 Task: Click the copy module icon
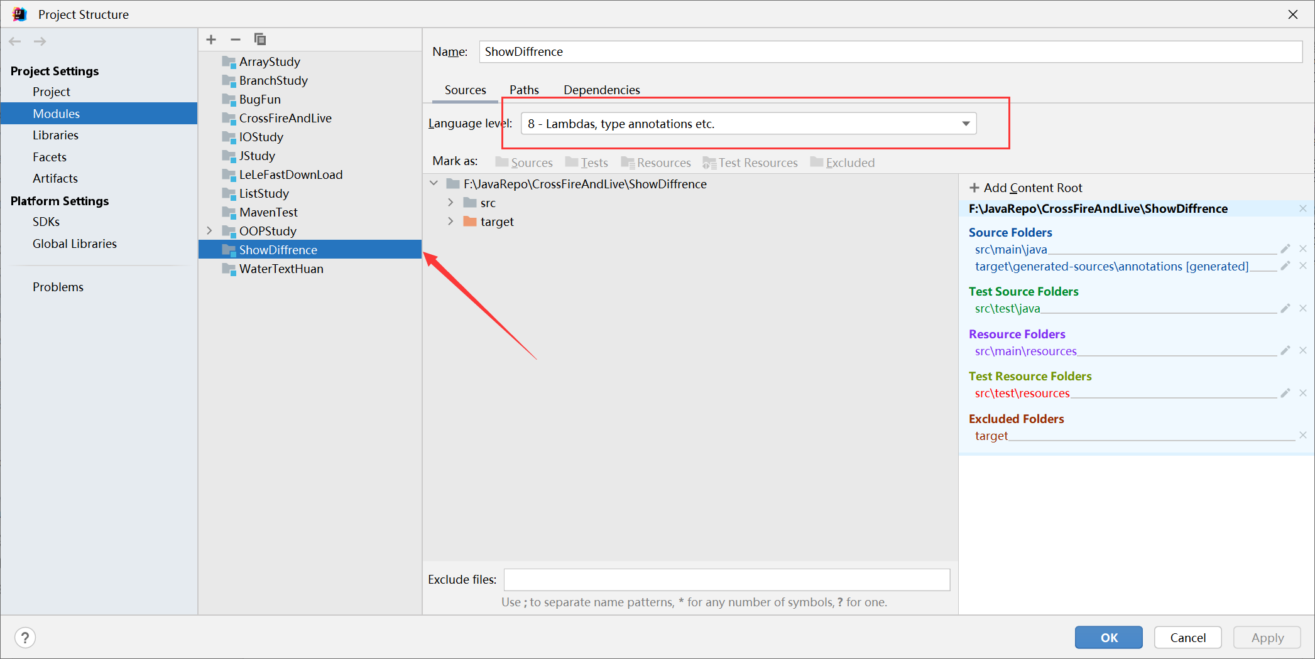click(x=259, y=40)
